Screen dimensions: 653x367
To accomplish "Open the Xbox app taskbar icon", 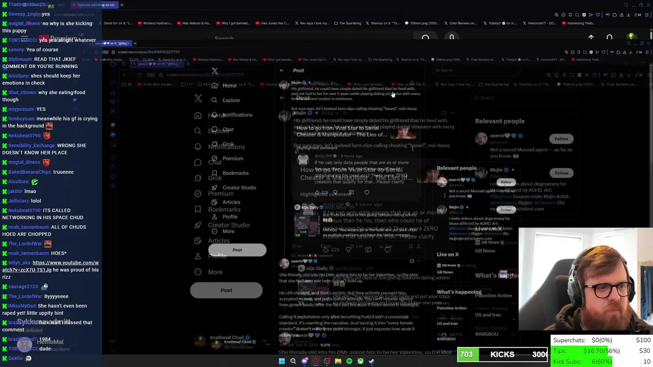I will coord(360,361).
